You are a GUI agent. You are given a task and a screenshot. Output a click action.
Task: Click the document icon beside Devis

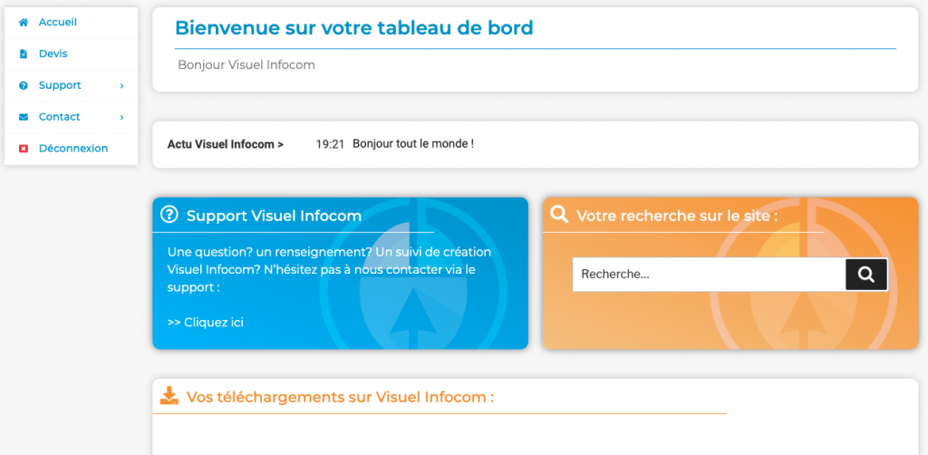(x=24, y=53)
